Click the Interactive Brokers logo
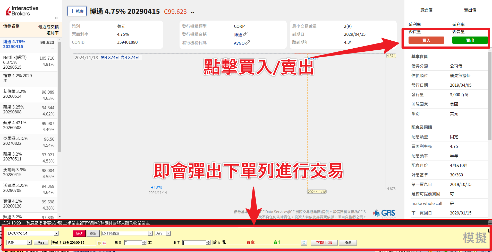The image size is (492, 252). (x=22, y=11)
